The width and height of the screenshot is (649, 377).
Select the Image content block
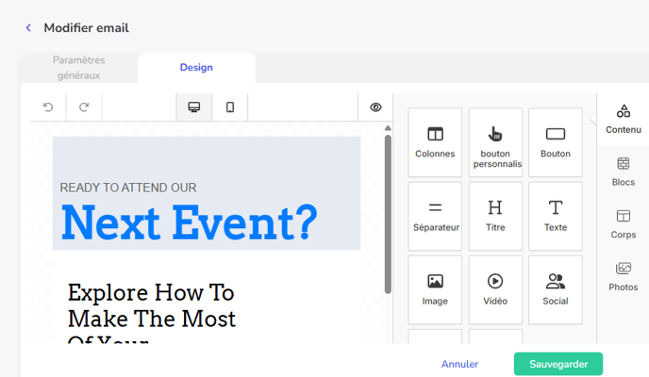pyautogui.click(x=435, y=289)
